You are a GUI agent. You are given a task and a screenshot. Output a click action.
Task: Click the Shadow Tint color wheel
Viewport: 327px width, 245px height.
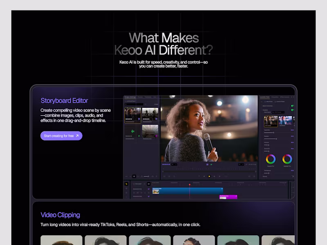click(271, 159)
